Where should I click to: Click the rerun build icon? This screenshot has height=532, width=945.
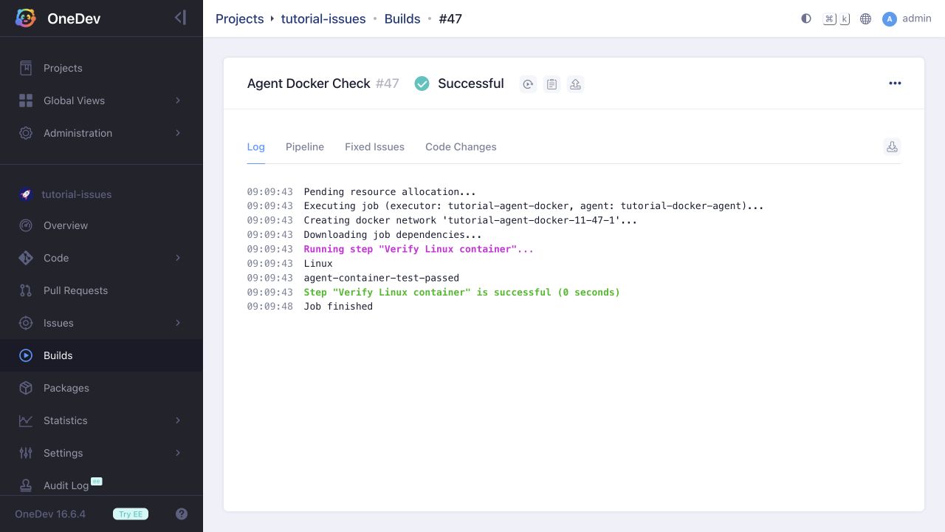click(x=528, y=84)
